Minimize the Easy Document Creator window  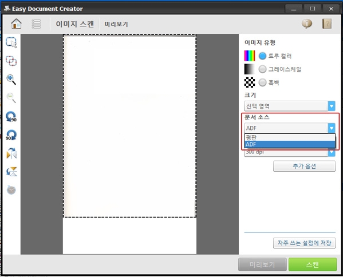point(294,9)
